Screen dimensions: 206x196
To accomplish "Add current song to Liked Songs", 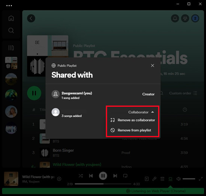I will pyautogui.click(x=59, y=179).
